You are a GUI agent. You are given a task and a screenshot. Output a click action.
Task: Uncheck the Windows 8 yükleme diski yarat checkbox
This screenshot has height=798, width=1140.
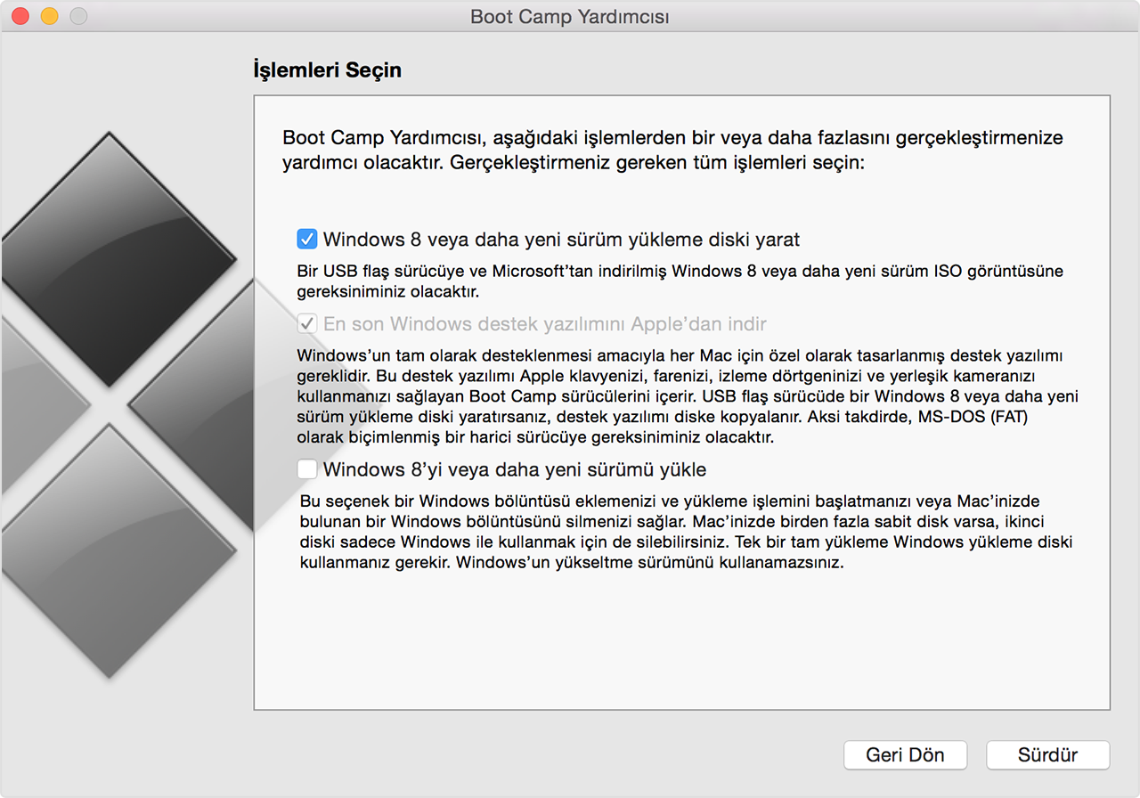pos(306,239)
